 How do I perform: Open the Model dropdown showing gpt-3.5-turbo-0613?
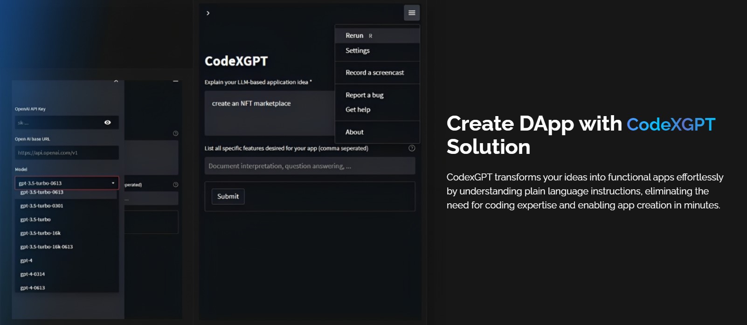tap(67, 183)
